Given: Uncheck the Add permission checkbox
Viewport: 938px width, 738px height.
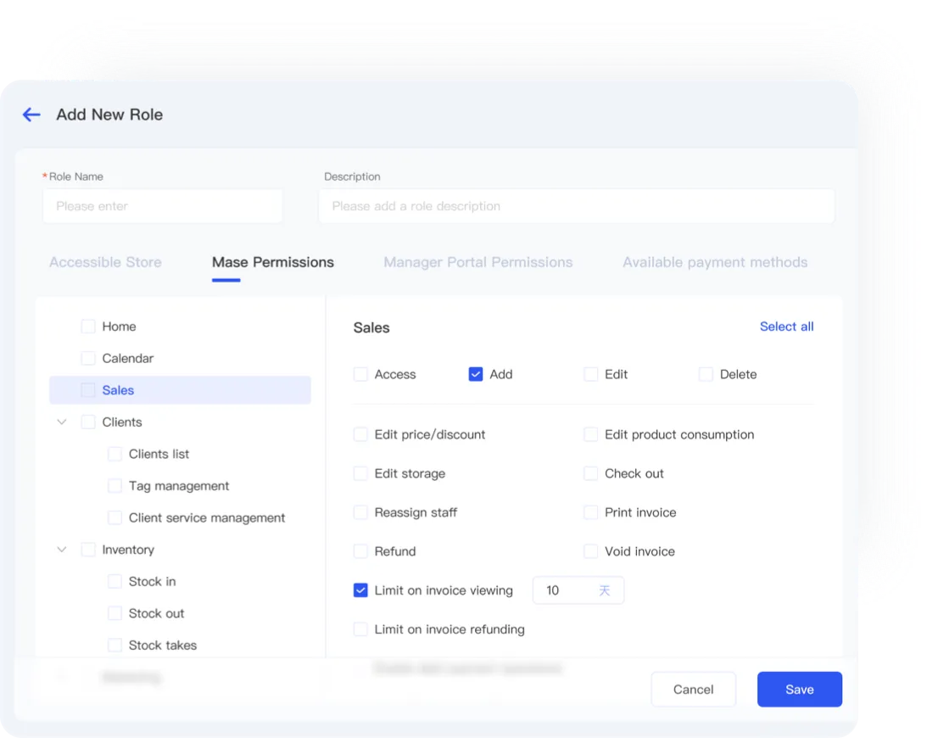Looking at the screenshot, I should [x=476, y=374].
